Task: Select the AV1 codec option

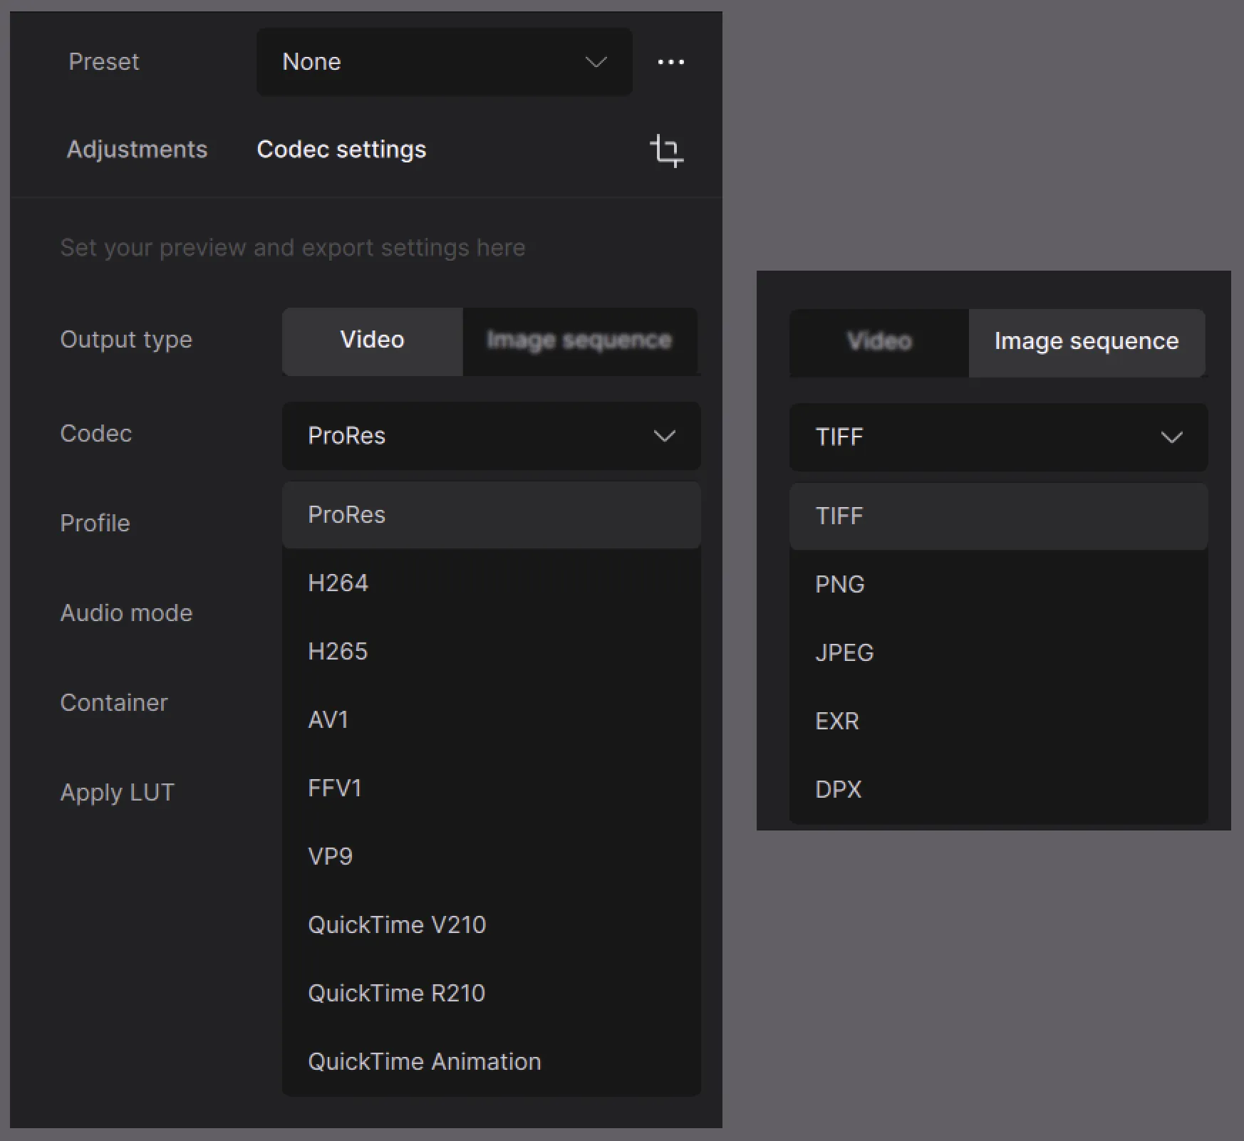Action: click(x=328, y=720)
